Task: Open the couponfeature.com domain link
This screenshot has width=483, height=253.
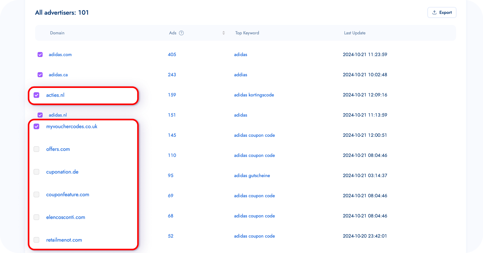Action: 68,194
